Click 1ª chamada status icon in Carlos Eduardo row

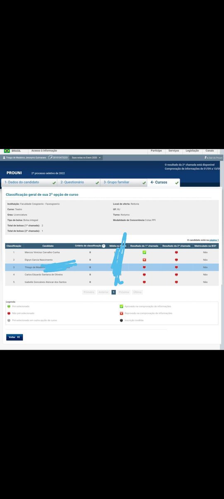point(144,274)
